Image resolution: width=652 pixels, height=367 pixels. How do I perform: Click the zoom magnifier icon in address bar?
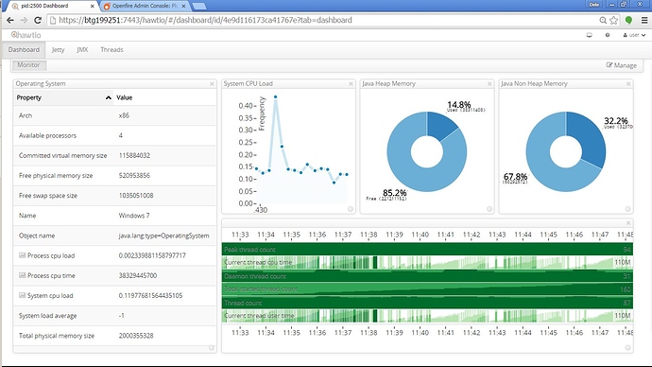point(603,20)
